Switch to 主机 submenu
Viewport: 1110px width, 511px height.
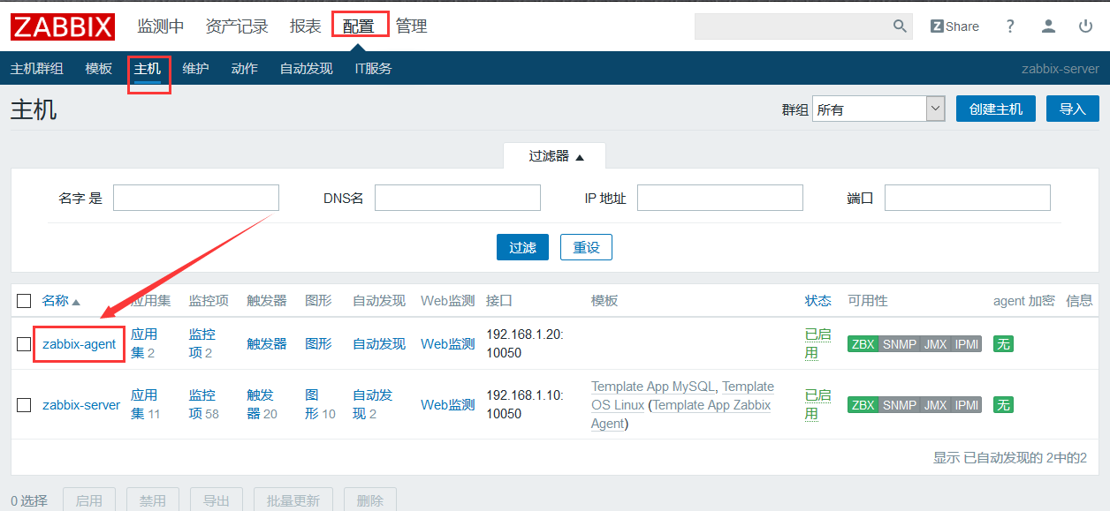tap(148, 68)
